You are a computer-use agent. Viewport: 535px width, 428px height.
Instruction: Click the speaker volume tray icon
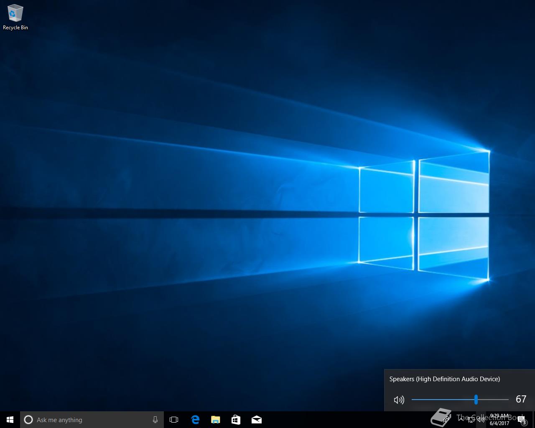tap(481, 420)
